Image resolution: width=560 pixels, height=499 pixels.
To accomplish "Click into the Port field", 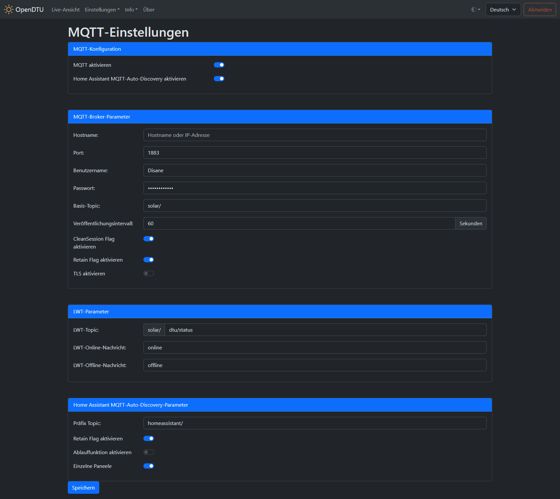I will pos(314,153).
